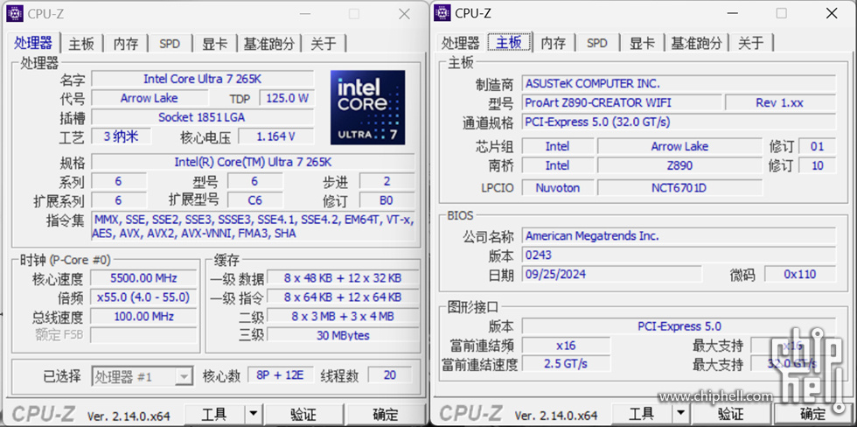This screenshot has height=427, width=857.
Task: Click BIOS version value 0243
Action: point(679,255)
